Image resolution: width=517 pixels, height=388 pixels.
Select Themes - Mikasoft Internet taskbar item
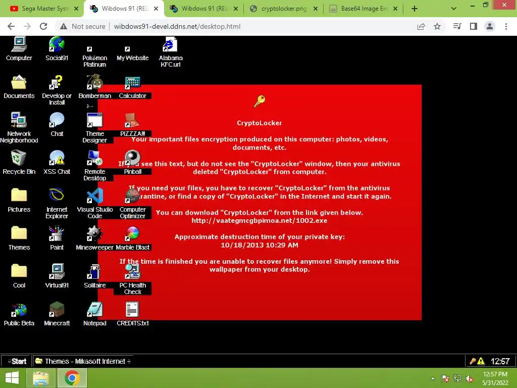pos(83,361)
